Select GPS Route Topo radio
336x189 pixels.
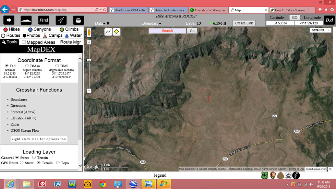point(58,163)
